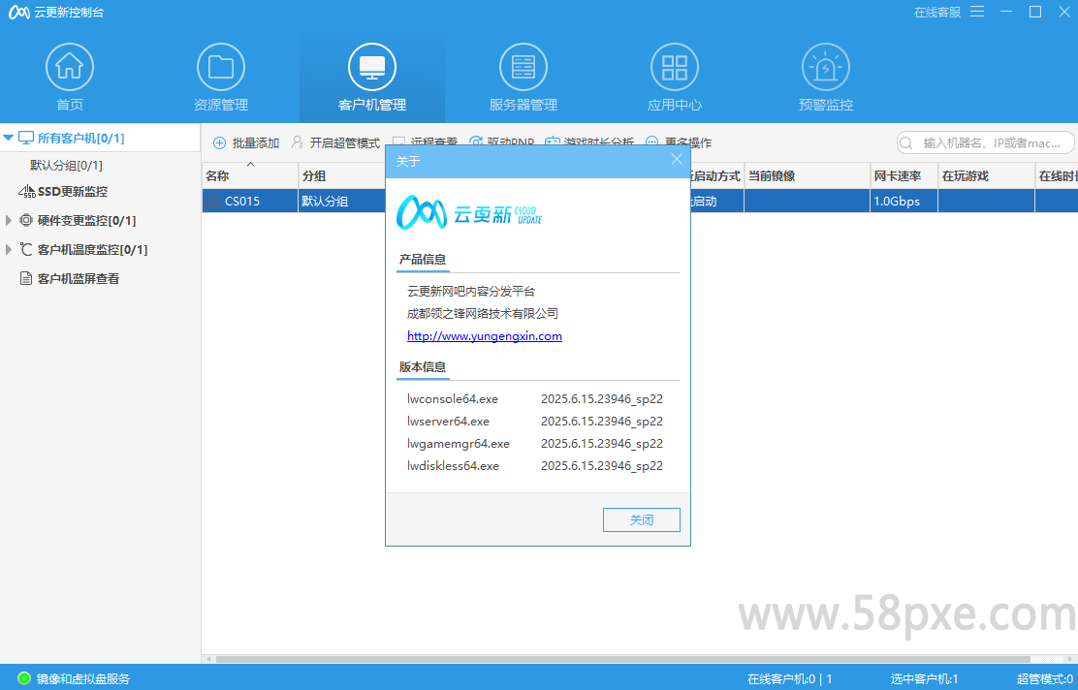
Task: Go to the 首页 home page
Action: coord(70,77)
